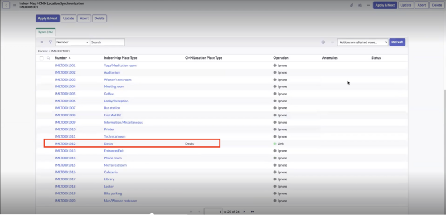Viewport: 446px width, 215px height.
Task: Click Delete button in top header
Action: point(437,5)
